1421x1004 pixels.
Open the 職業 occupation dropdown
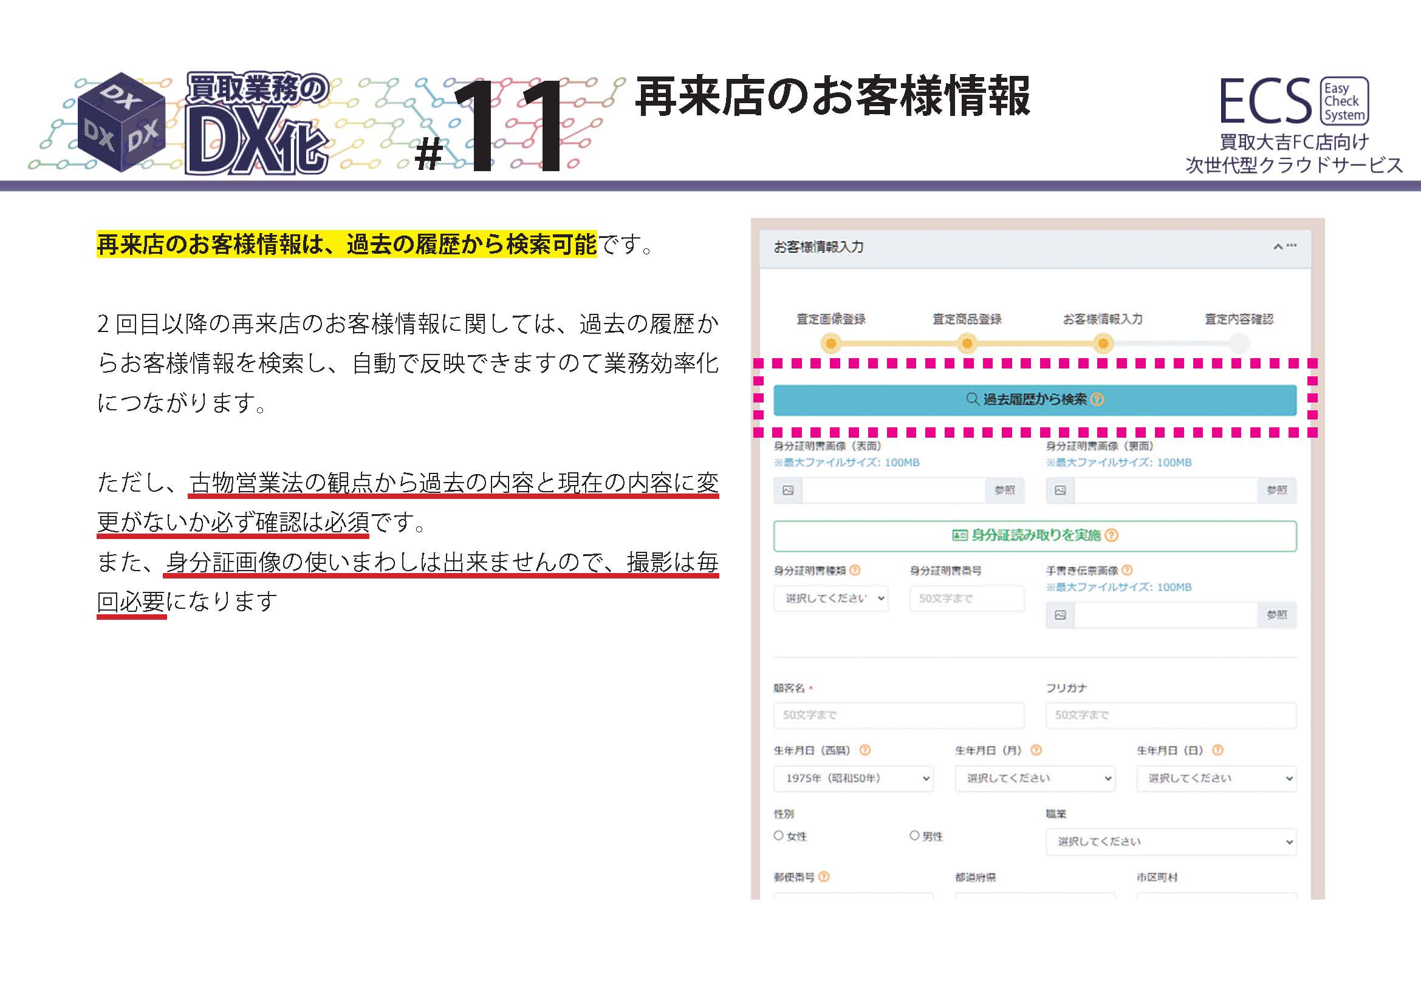(1171, 841)
